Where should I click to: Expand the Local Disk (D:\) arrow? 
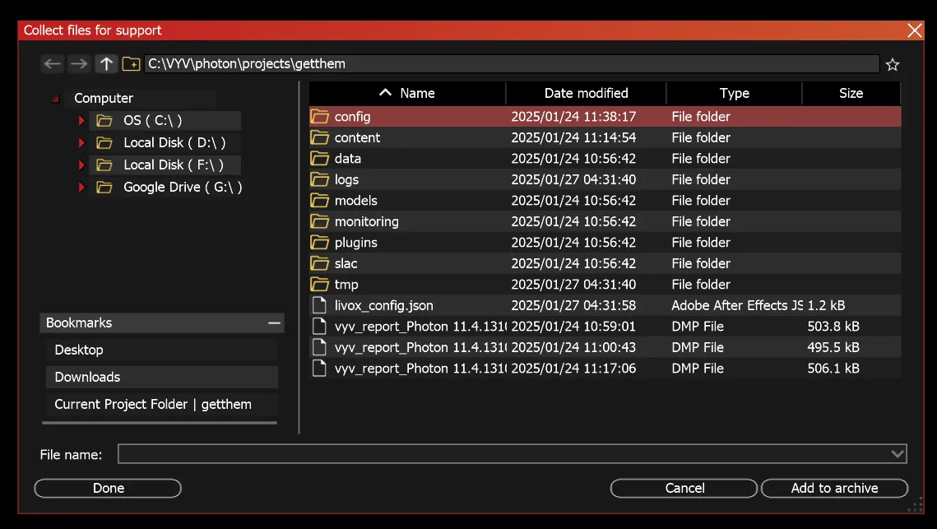pos(81,143)
